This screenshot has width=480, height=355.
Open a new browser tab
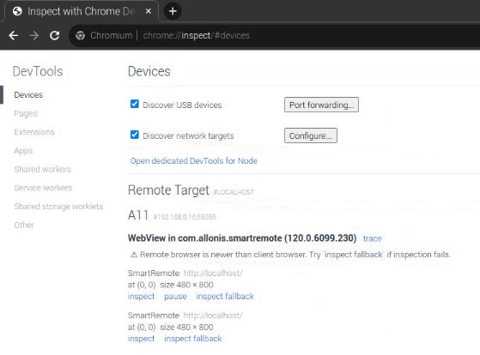[173, 11]
